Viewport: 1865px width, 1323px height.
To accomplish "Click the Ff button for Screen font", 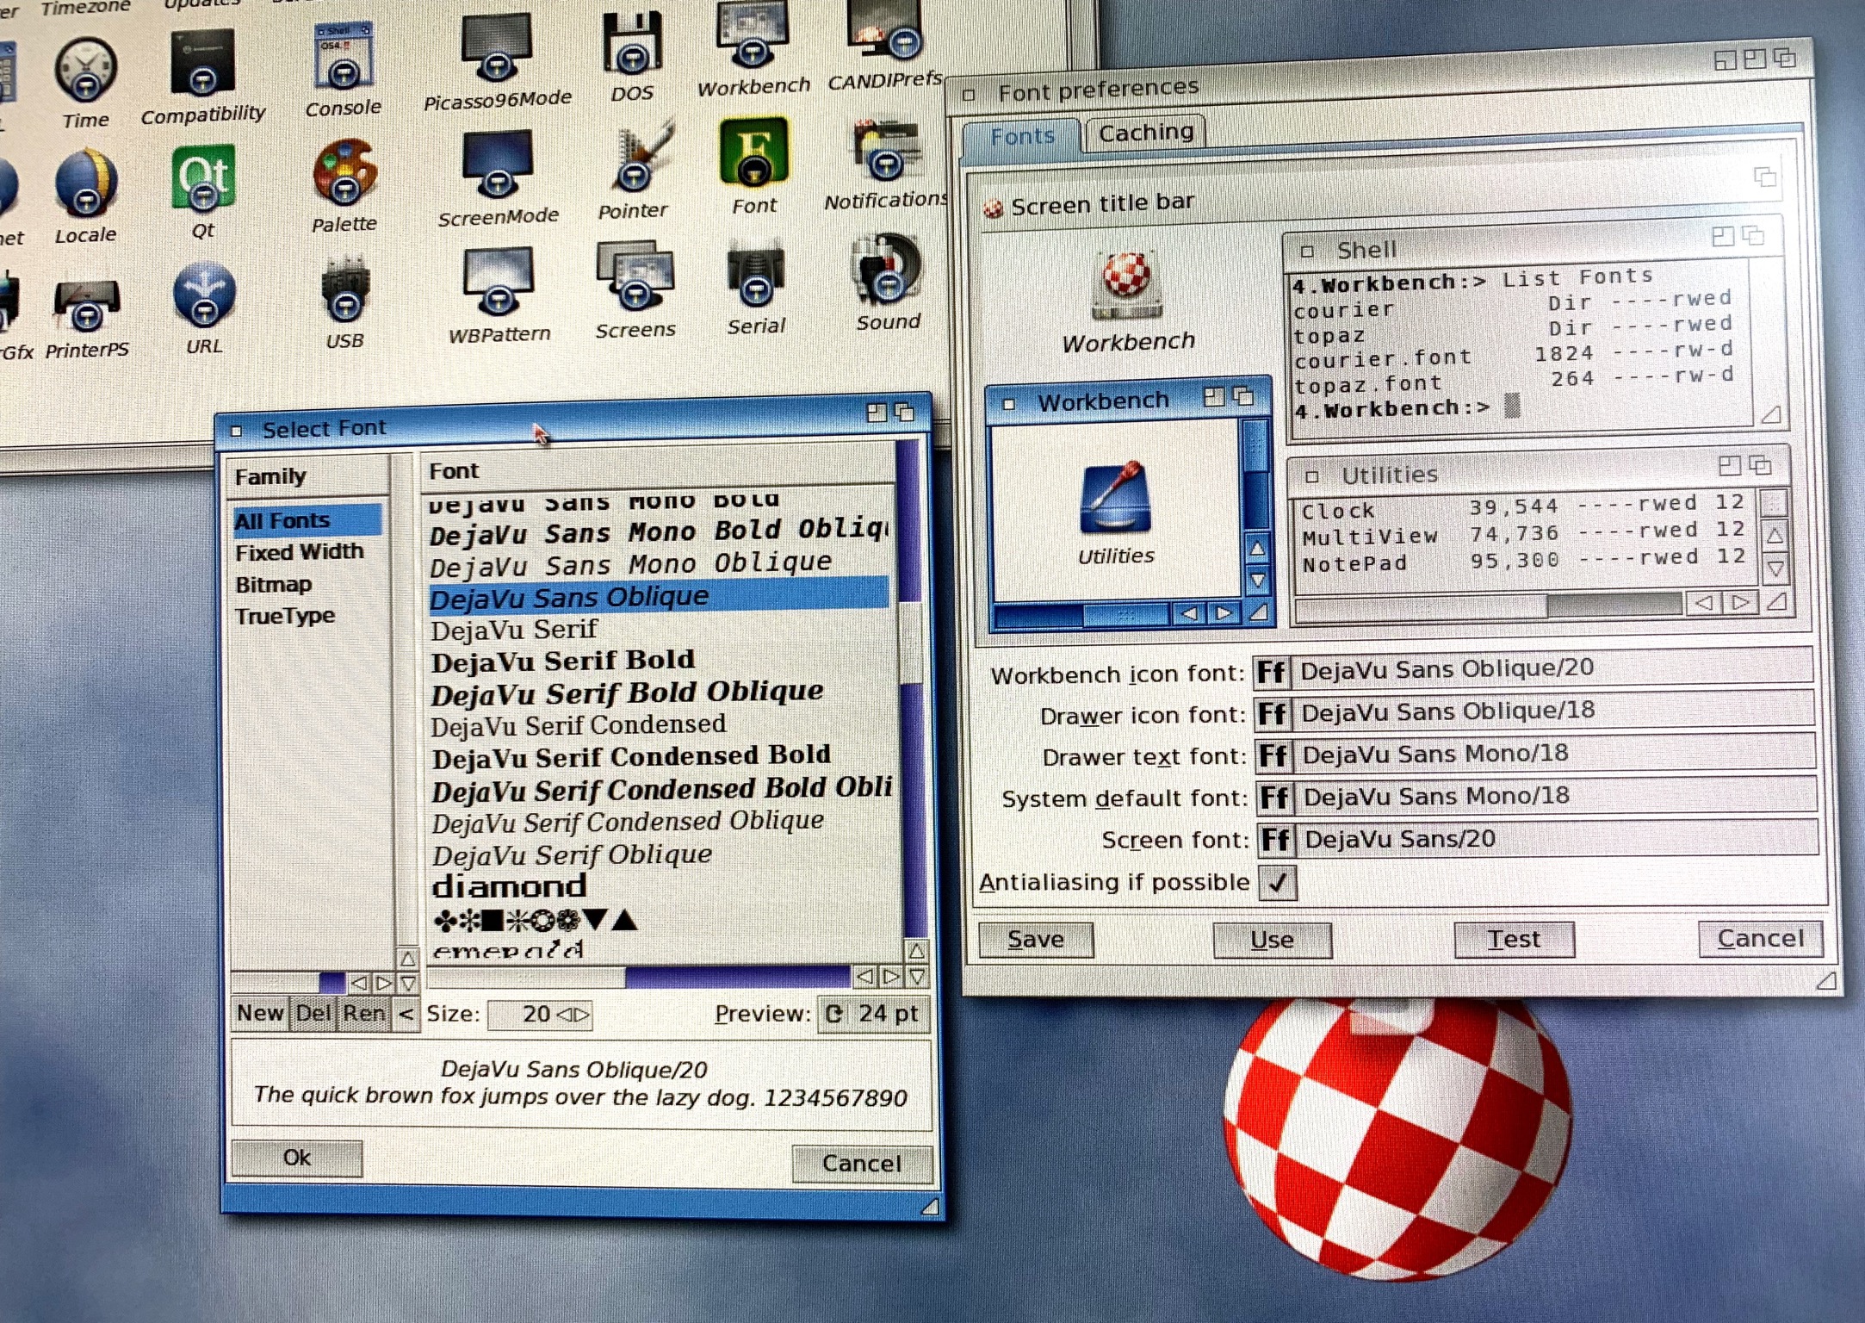I will click(1275, 840).
